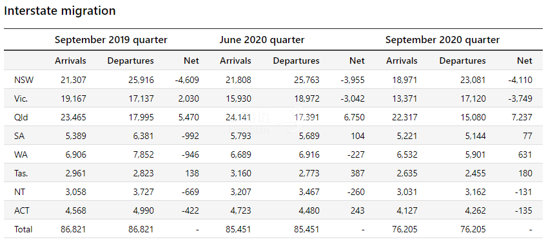Click WA net value 631
The image size is (546, 242).
point(525,154)
